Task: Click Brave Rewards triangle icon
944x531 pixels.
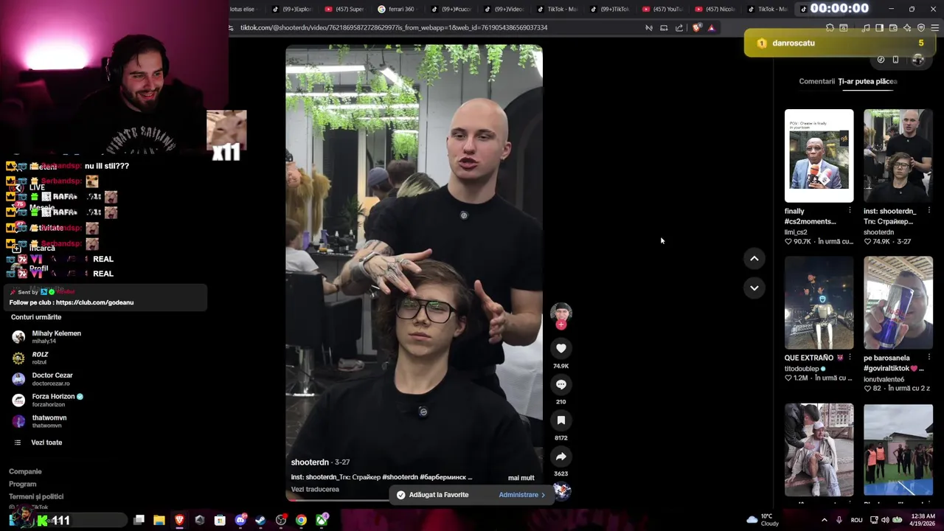Action: tap(711, 28)
